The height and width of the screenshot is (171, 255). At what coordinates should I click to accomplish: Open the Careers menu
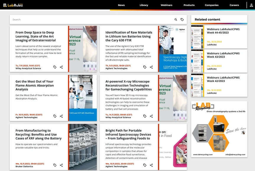234,5
